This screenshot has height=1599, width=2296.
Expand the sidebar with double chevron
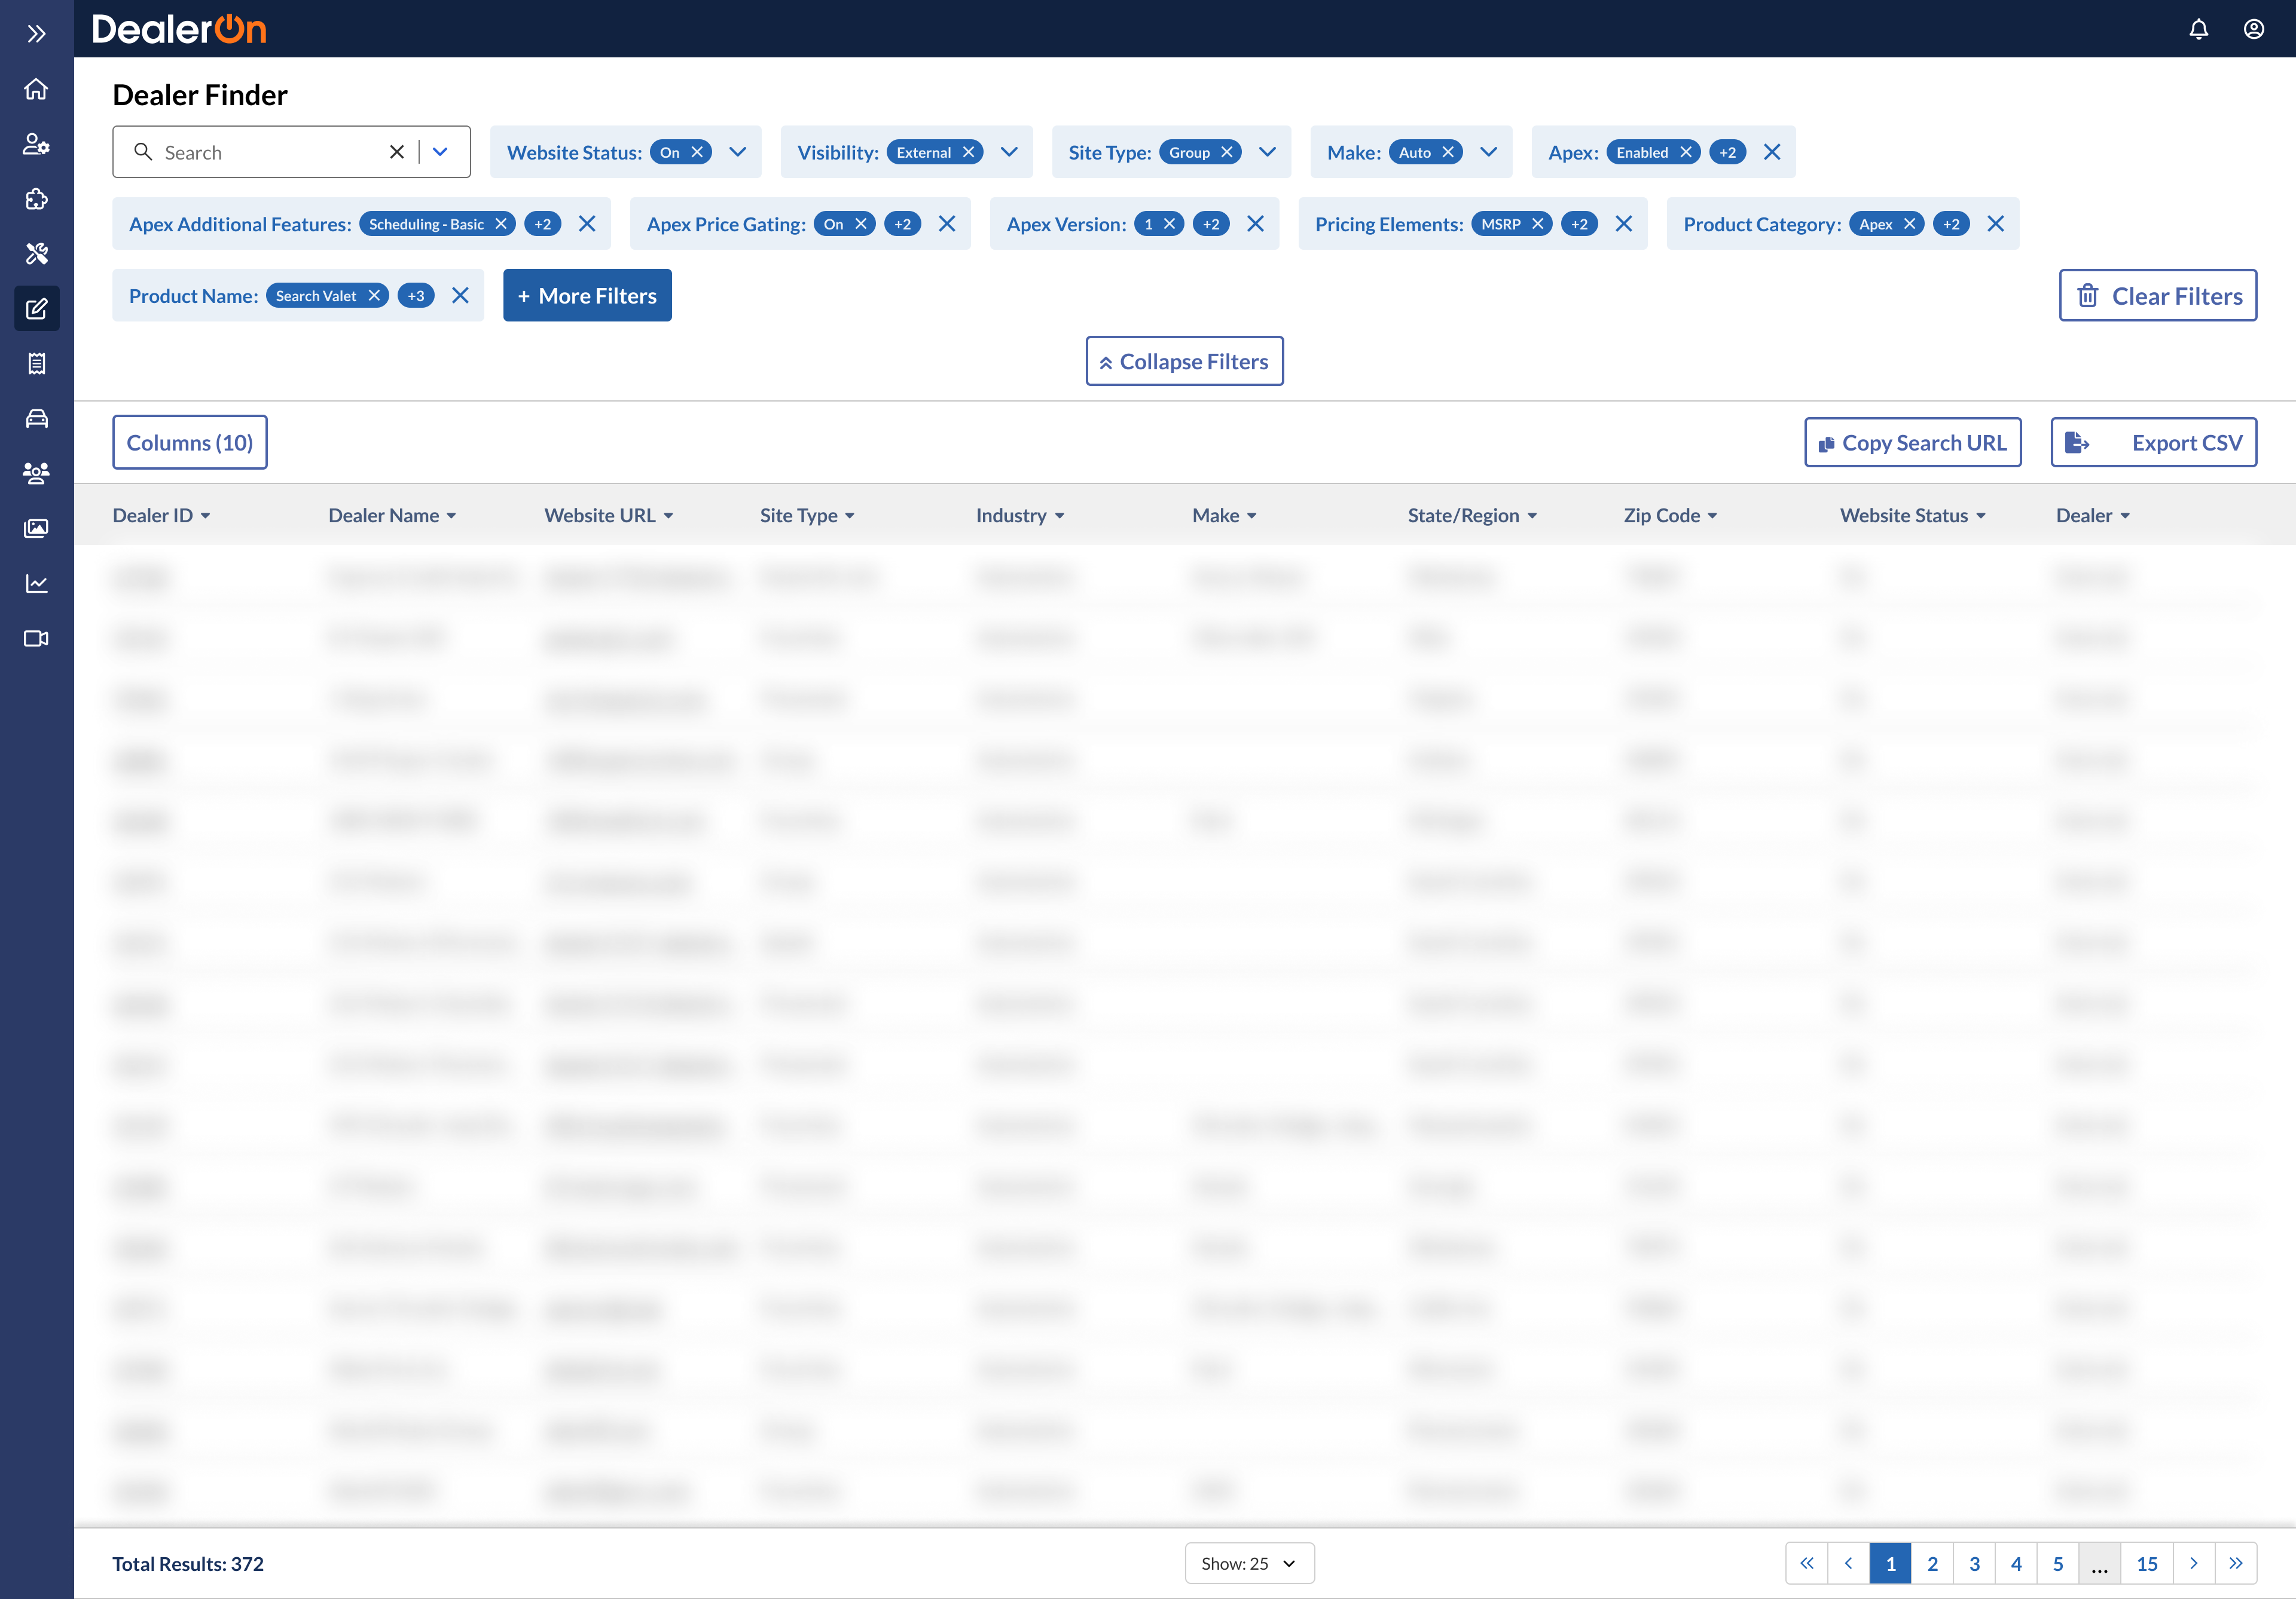coord(36,34)
